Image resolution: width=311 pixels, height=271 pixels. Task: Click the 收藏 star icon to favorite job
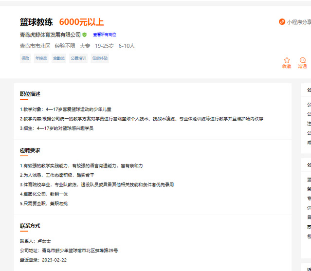287,60
